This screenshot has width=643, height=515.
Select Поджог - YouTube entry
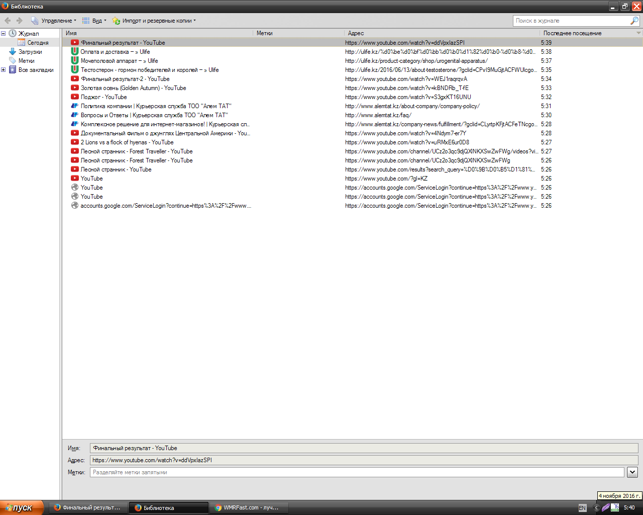pyautogui.click(x=353, y=97)
